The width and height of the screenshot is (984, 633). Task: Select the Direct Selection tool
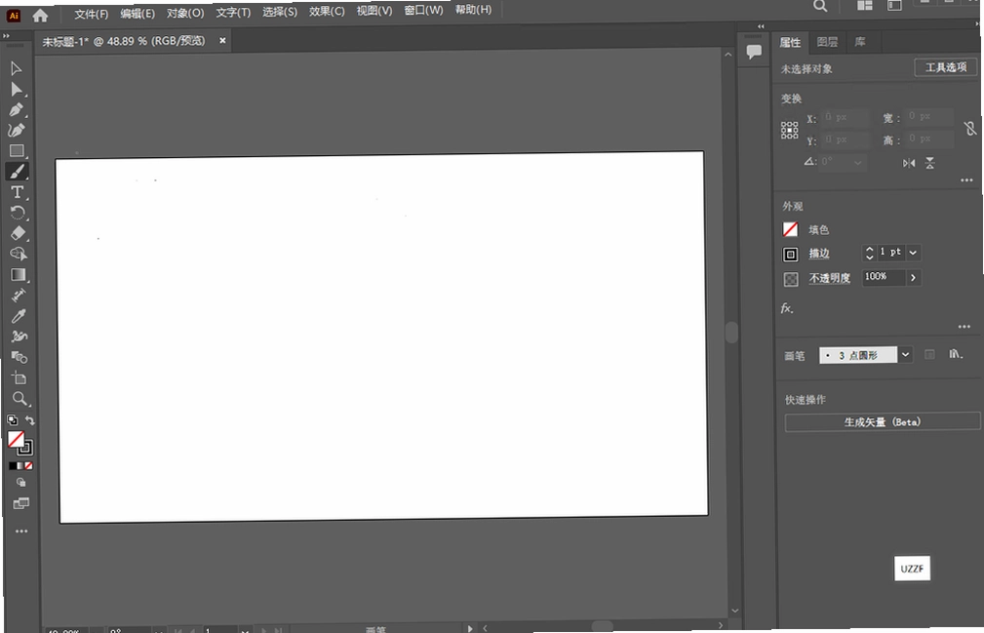pyautogui.click(x=17, y=89)
